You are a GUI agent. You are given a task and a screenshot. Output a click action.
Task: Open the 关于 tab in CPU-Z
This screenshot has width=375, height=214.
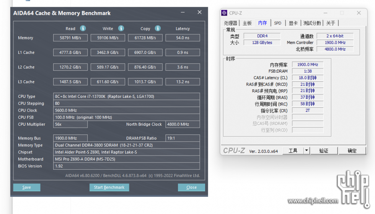(331, 23)
